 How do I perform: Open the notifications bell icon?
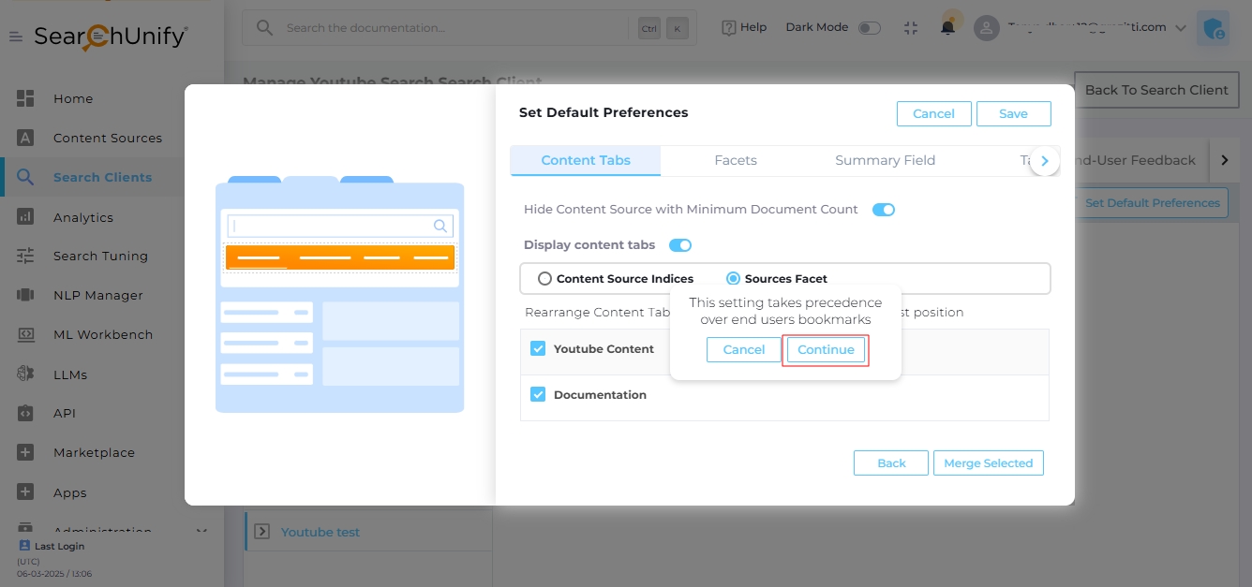coord(948,27)
